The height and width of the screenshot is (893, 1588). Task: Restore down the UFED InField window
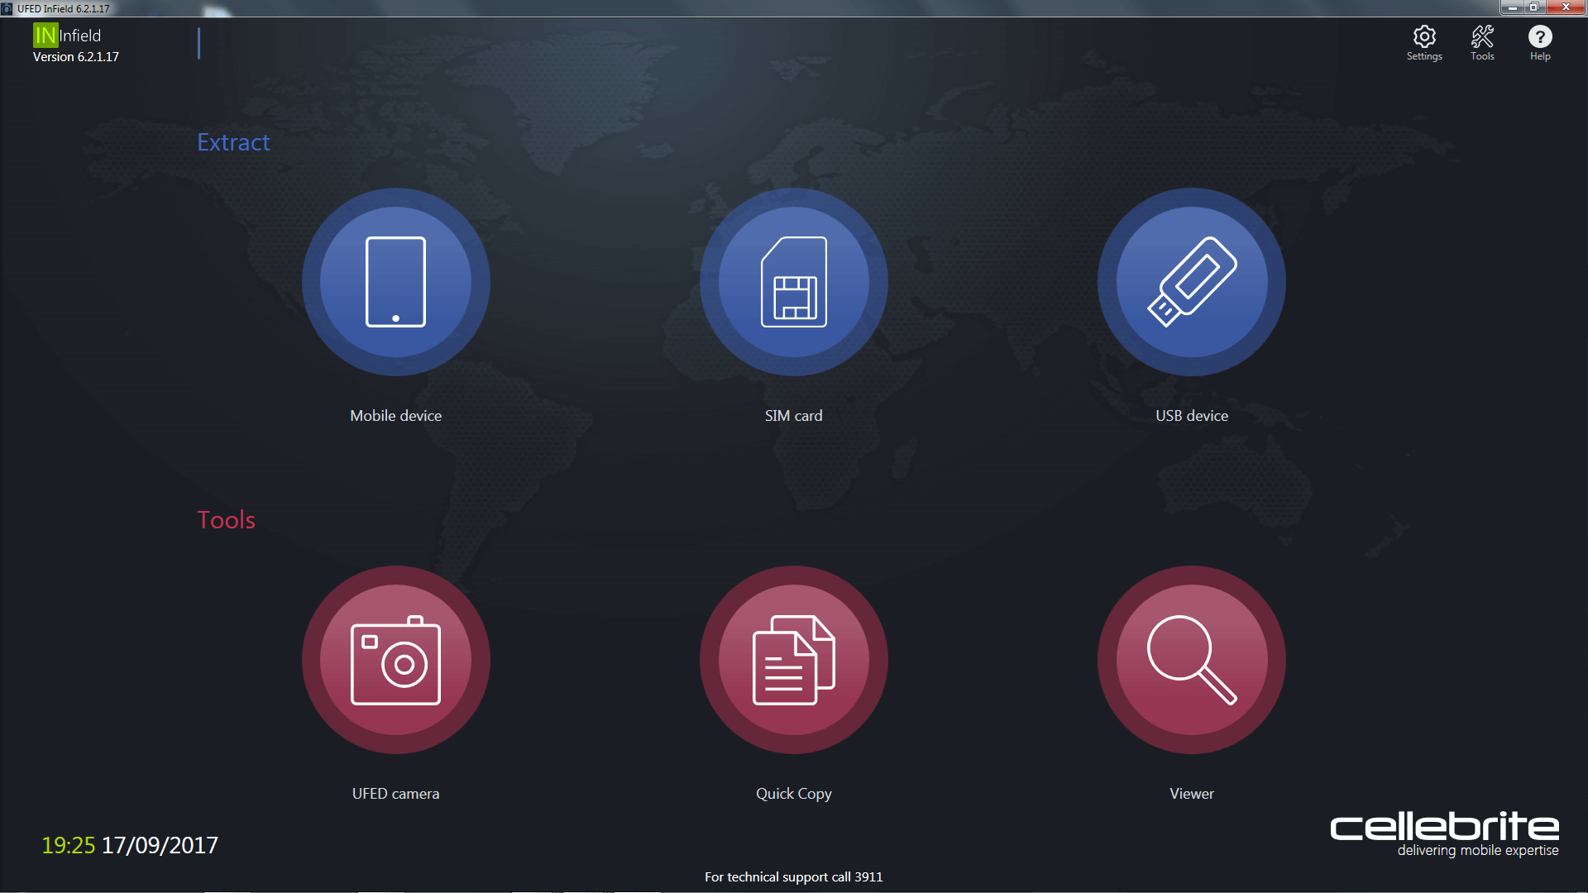coord(1533,7)
